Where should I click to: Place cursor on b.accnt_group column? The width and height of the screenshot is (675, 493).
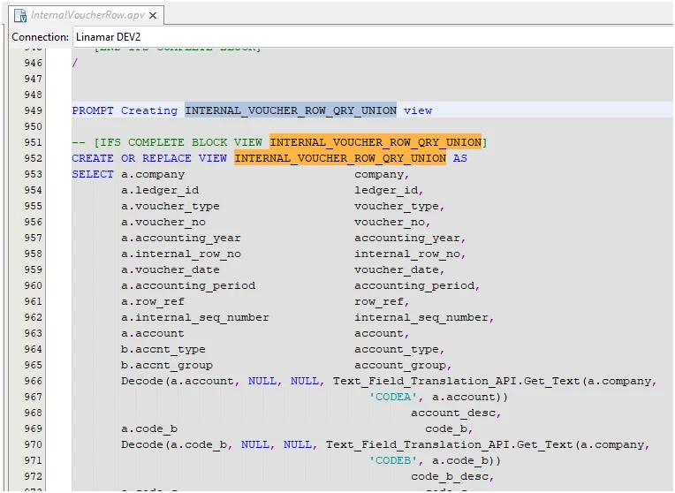(x=167, y=365)
